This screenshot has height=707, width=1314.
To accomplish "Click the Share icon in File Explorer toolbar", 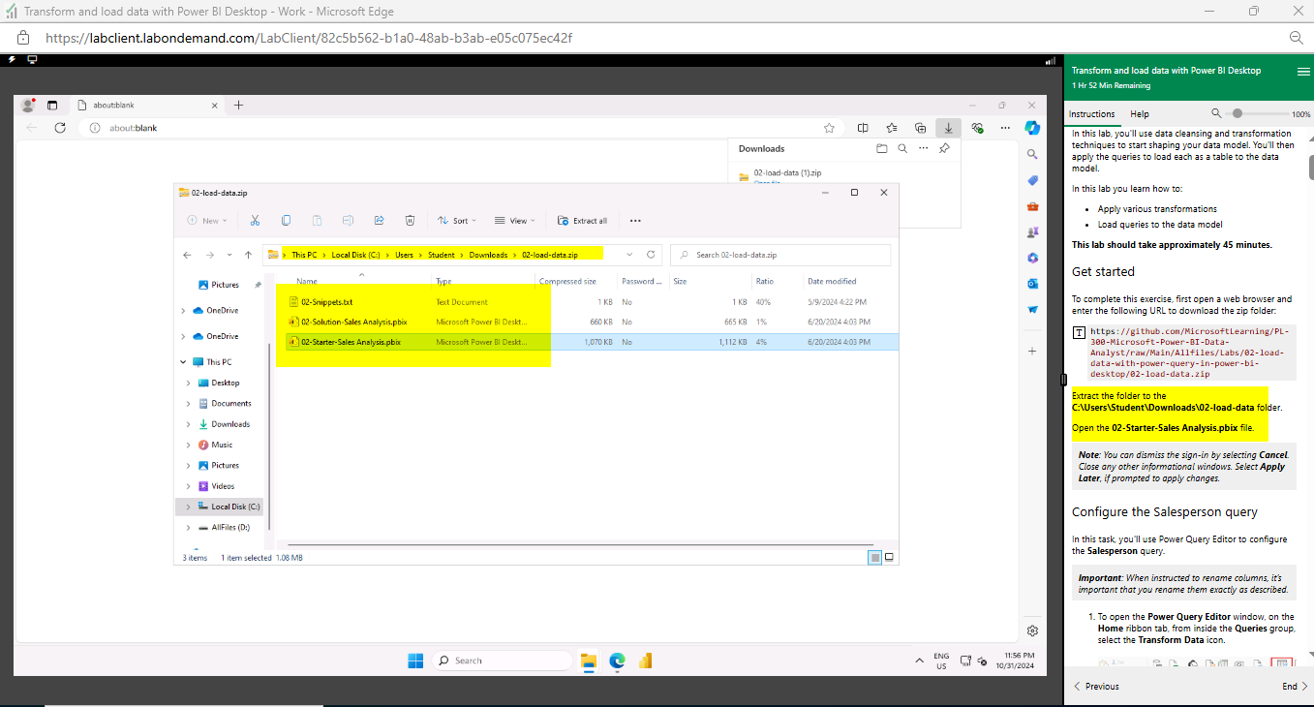I will click(x=379, y=221).
